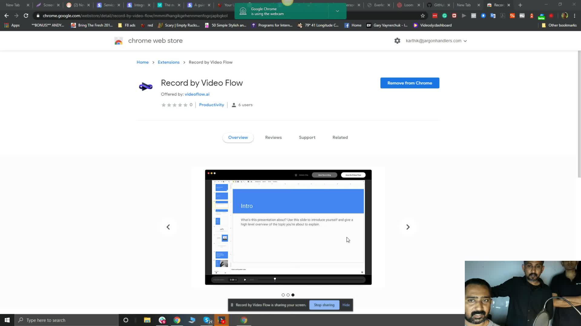This screenshot has width=581, height=326.
Task: Open the Productivity category link
Action: click(x=212, y=105)
